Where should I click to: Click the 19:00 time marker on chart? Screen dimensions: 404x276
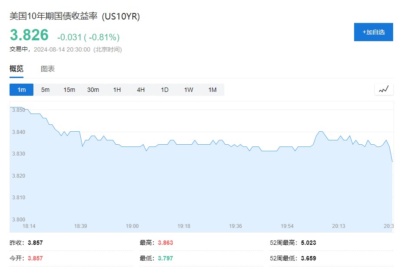click(132, 226)
